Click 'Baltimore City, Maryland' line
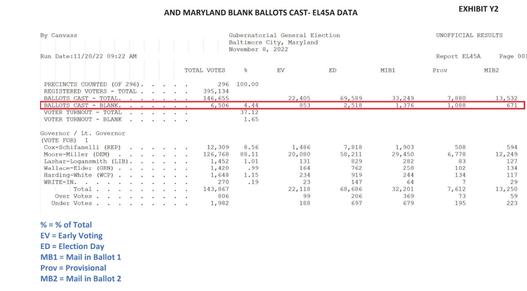Image resolution: width=527 pixels, height=291 pixels. [x=273, y=42]
